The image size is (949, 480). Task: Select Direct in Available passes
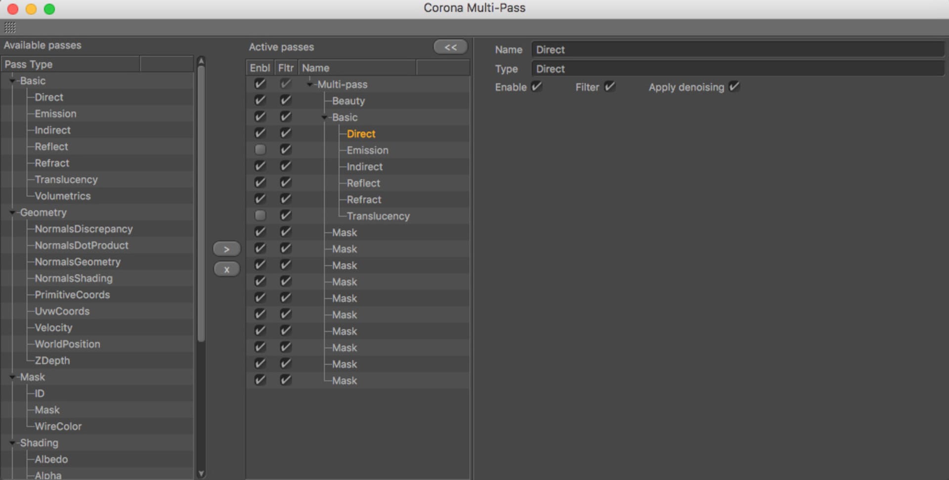point(49,97)
